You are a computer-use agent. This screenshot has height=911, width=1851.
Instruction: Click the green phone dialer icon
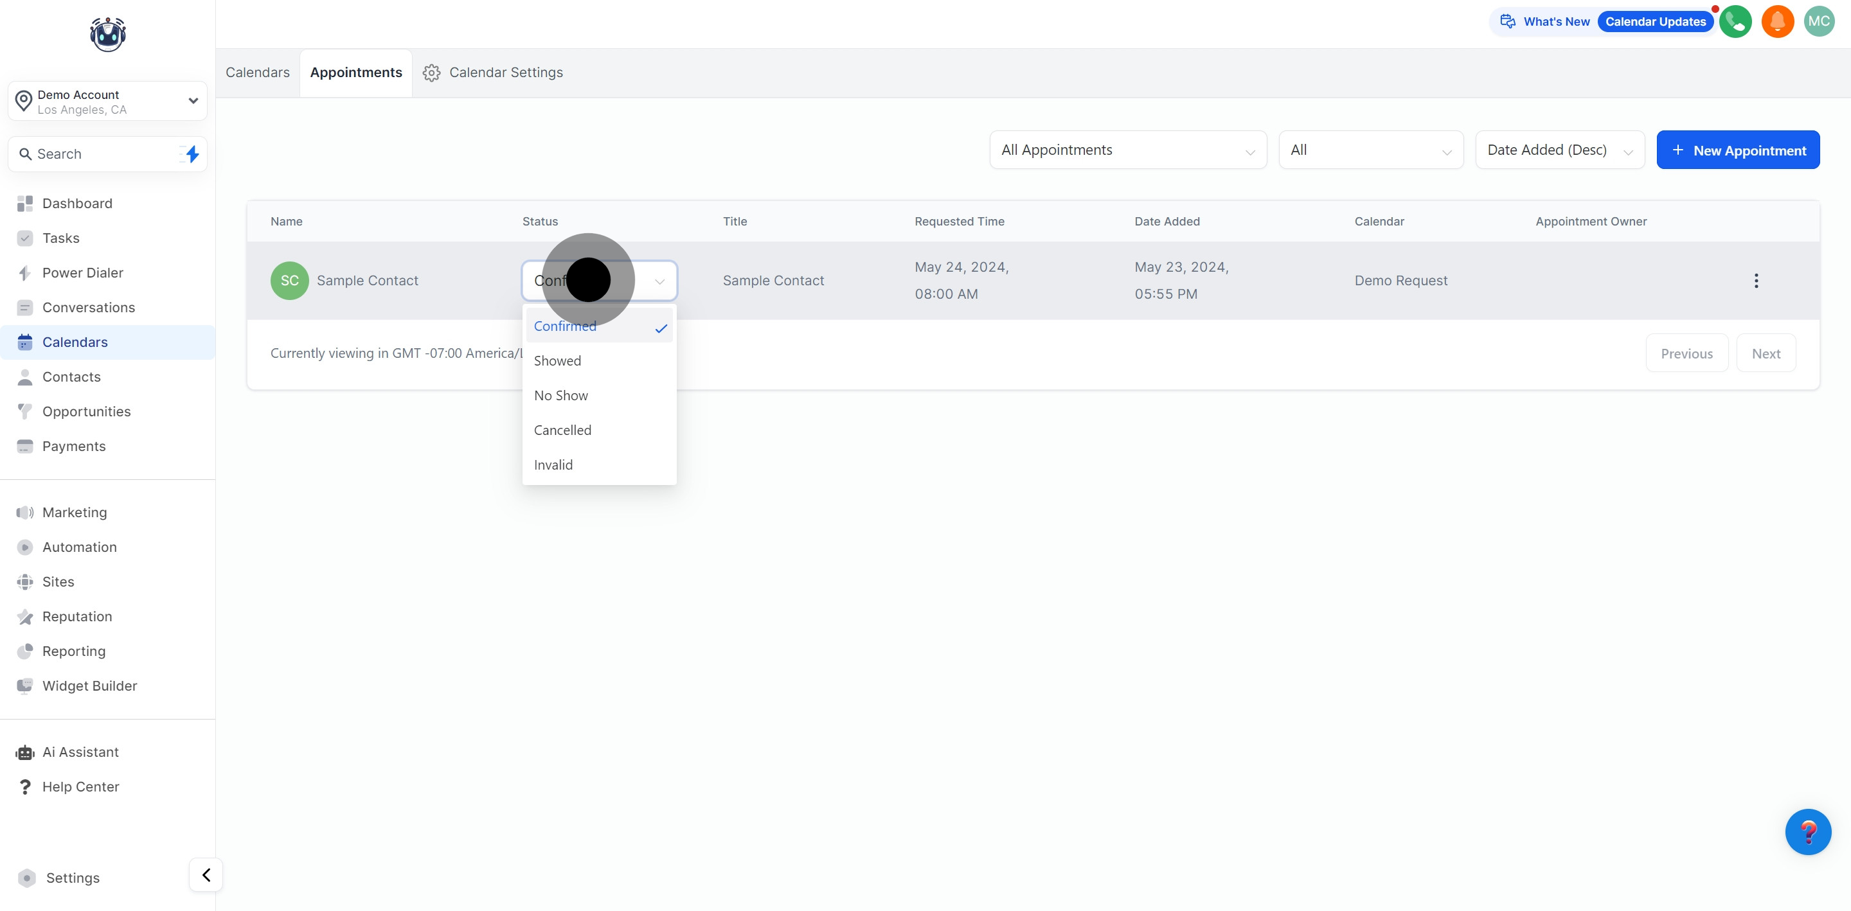point(1735,22)
